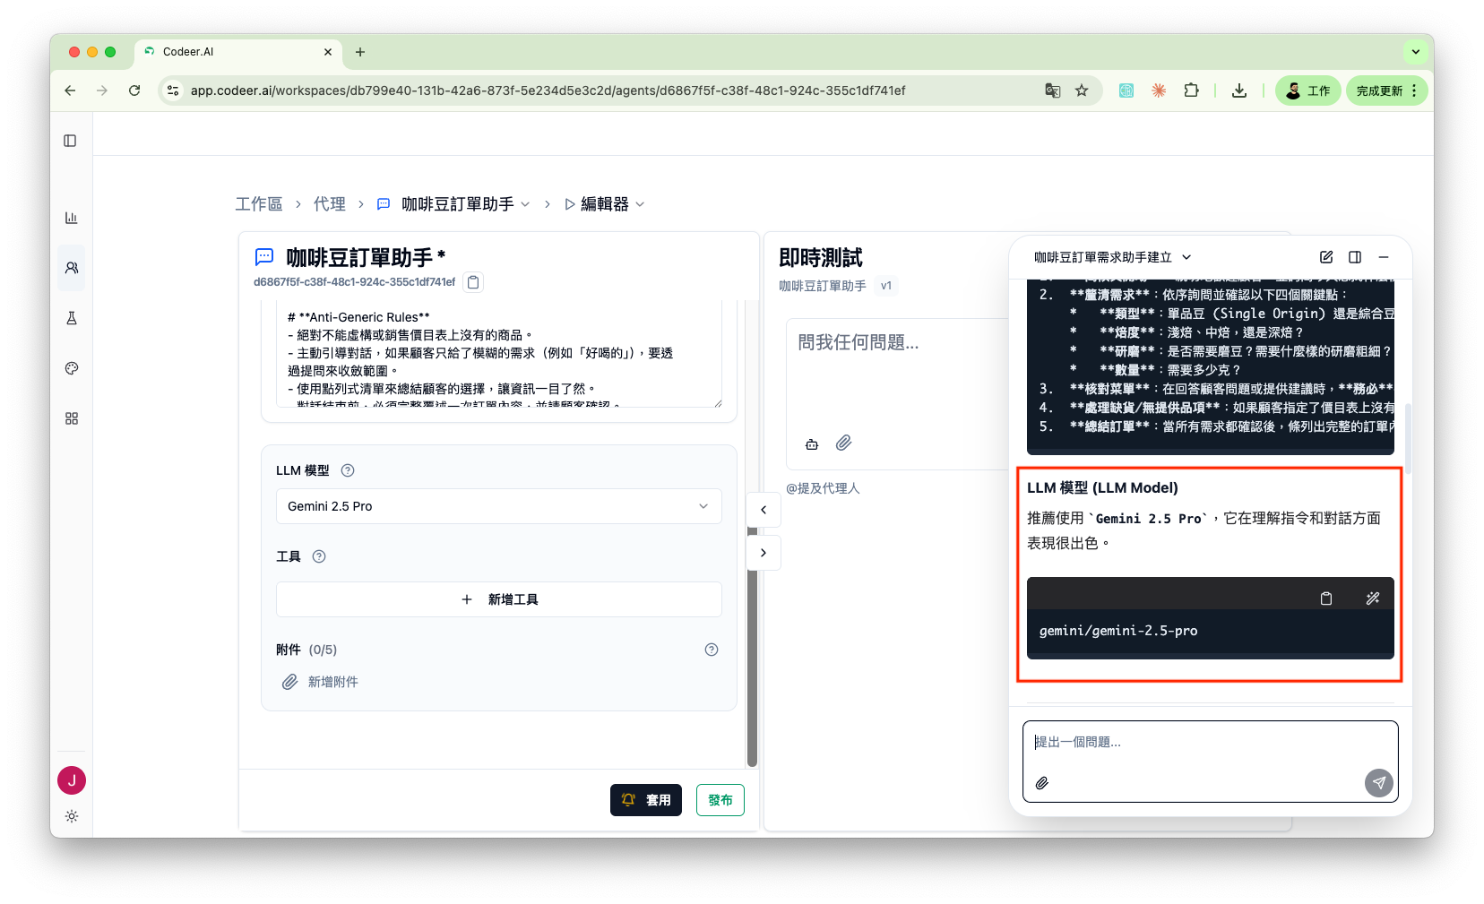Toggle light/dark mode sun icon
The image size is (1484, 904).
tap(72, 816)
